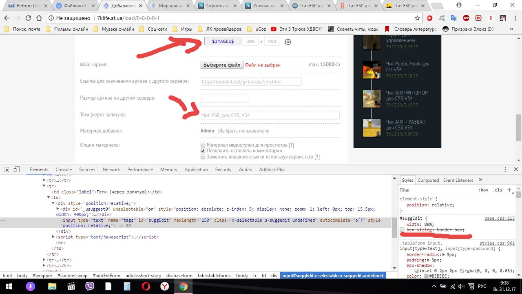Open the Network tab
The height and width of the screenshot is (294, 522).
(111, 169)
